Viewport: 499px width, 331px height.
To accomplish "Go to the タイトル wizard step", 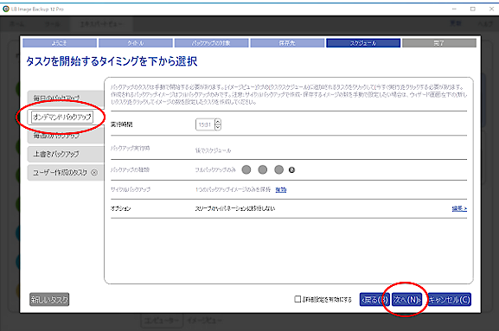I will (x=136, y=43).
